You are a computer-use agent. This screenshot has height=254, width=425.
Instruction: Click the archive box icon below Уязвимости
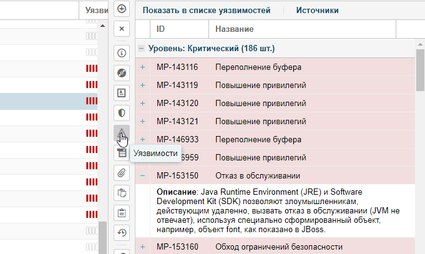click(x=122, y=153)
